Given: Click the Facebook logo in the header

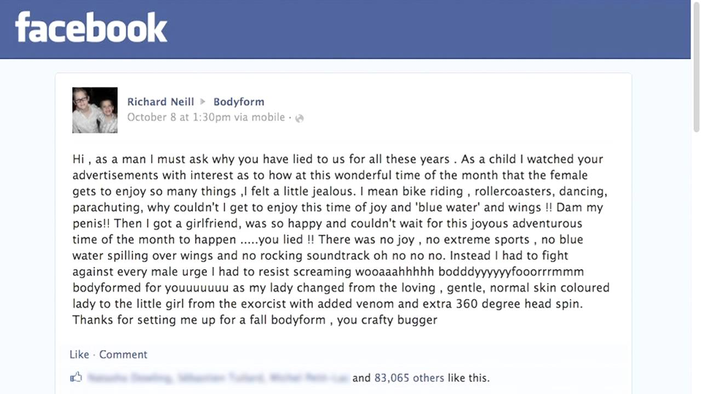Looking at the screenshot, I should (x=91, y=28).
